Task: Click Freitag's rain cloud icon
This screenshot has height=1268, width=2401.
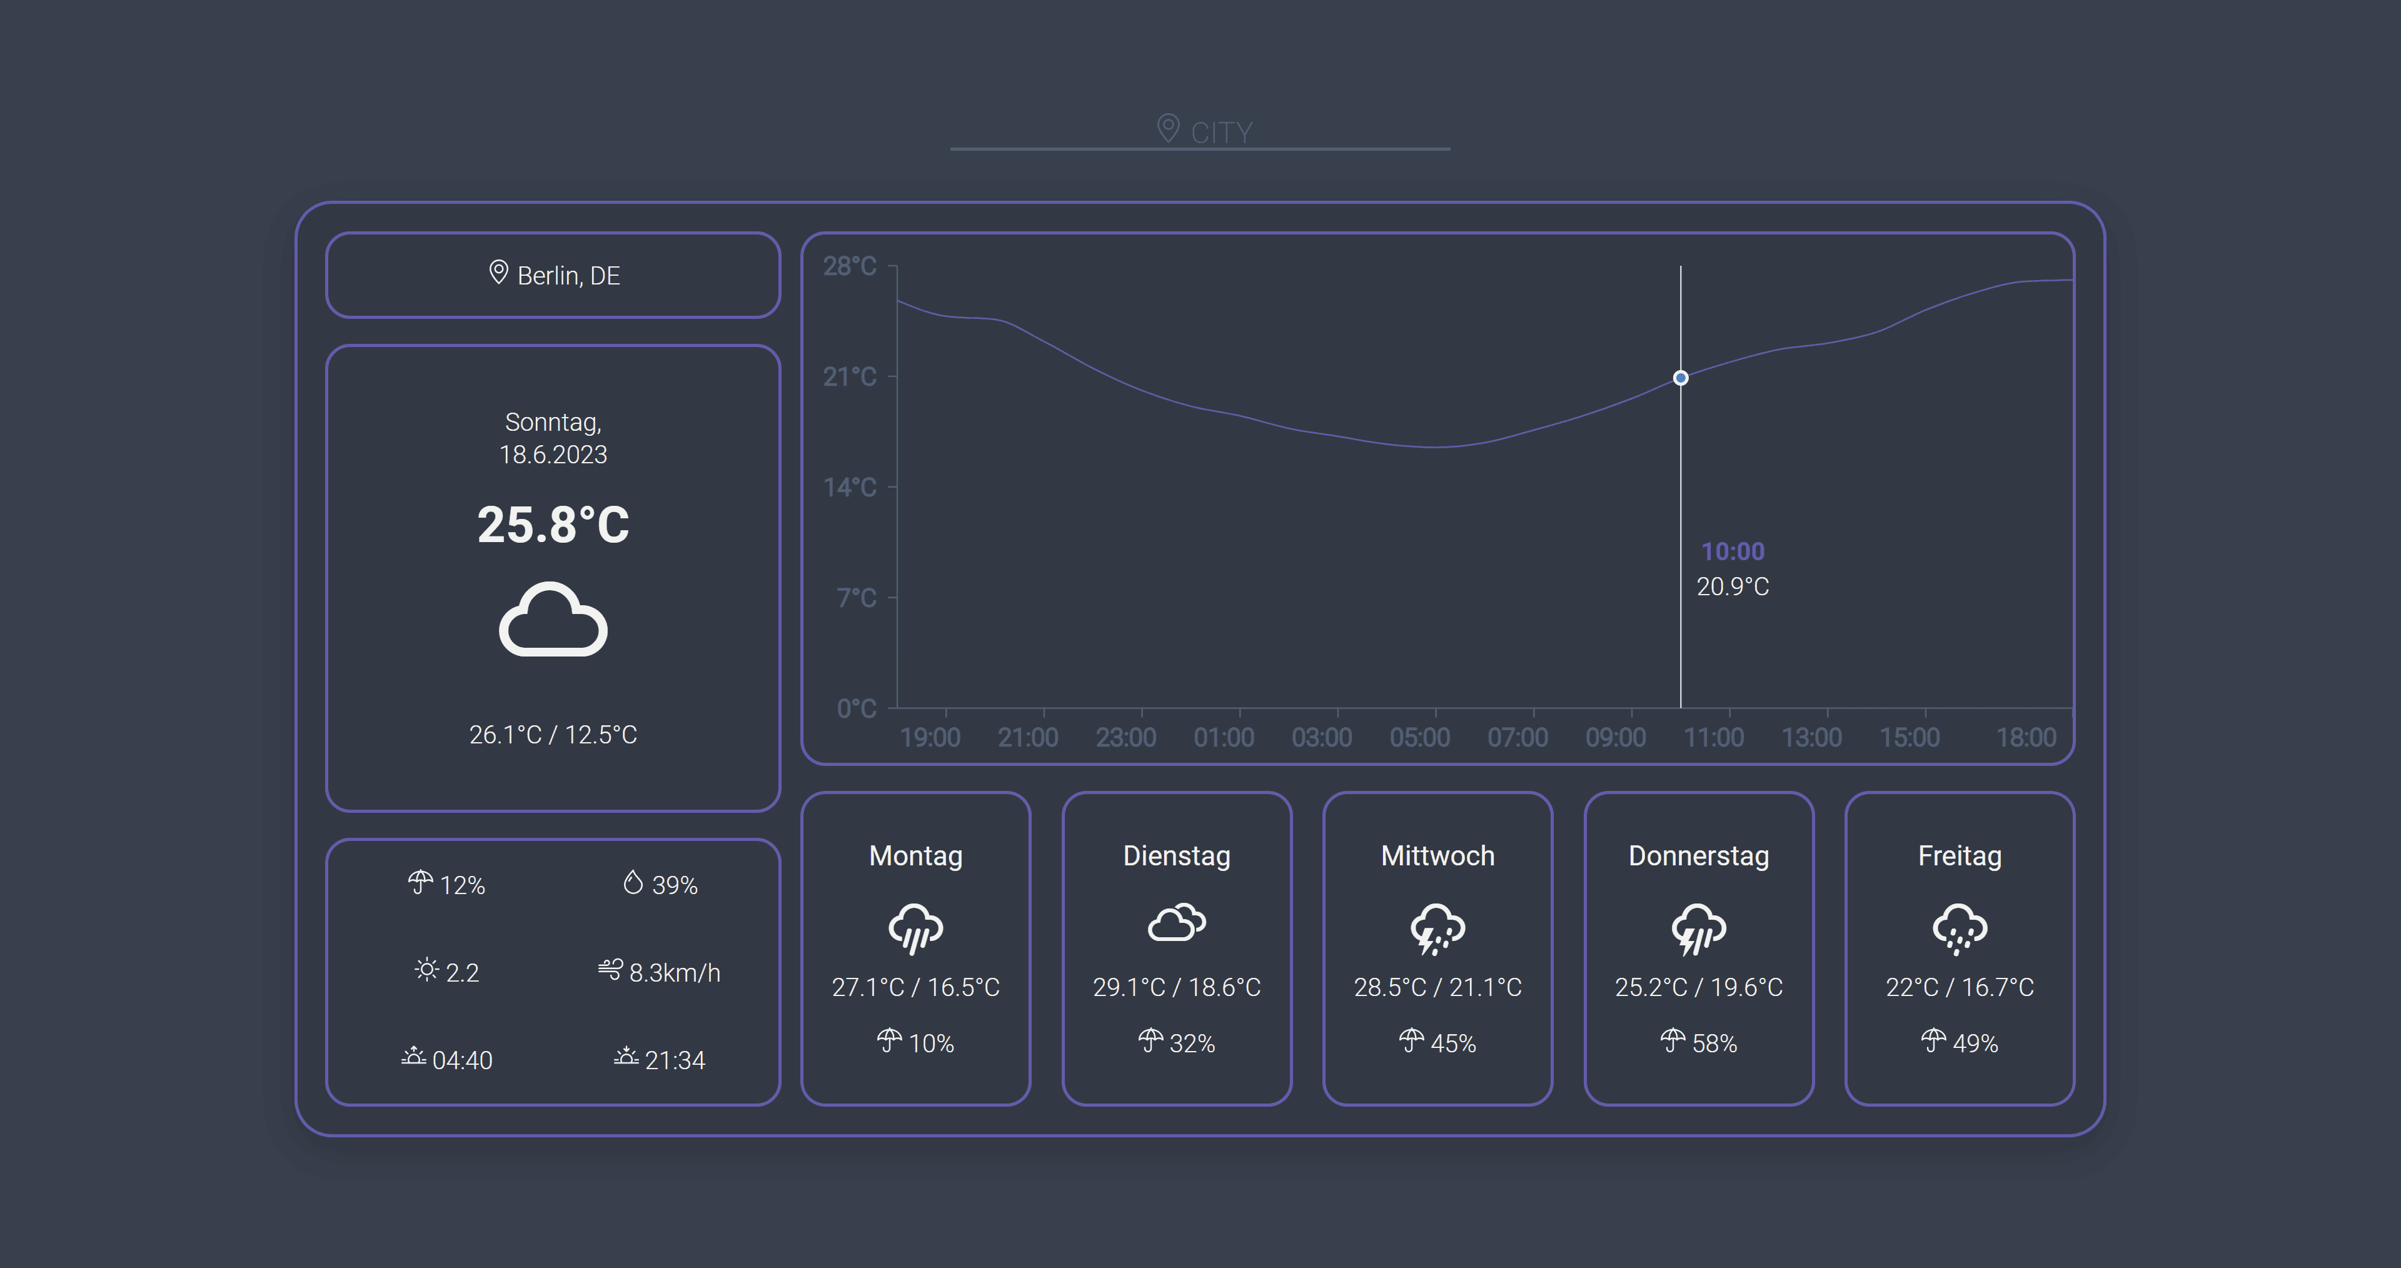Action: 1959,928
